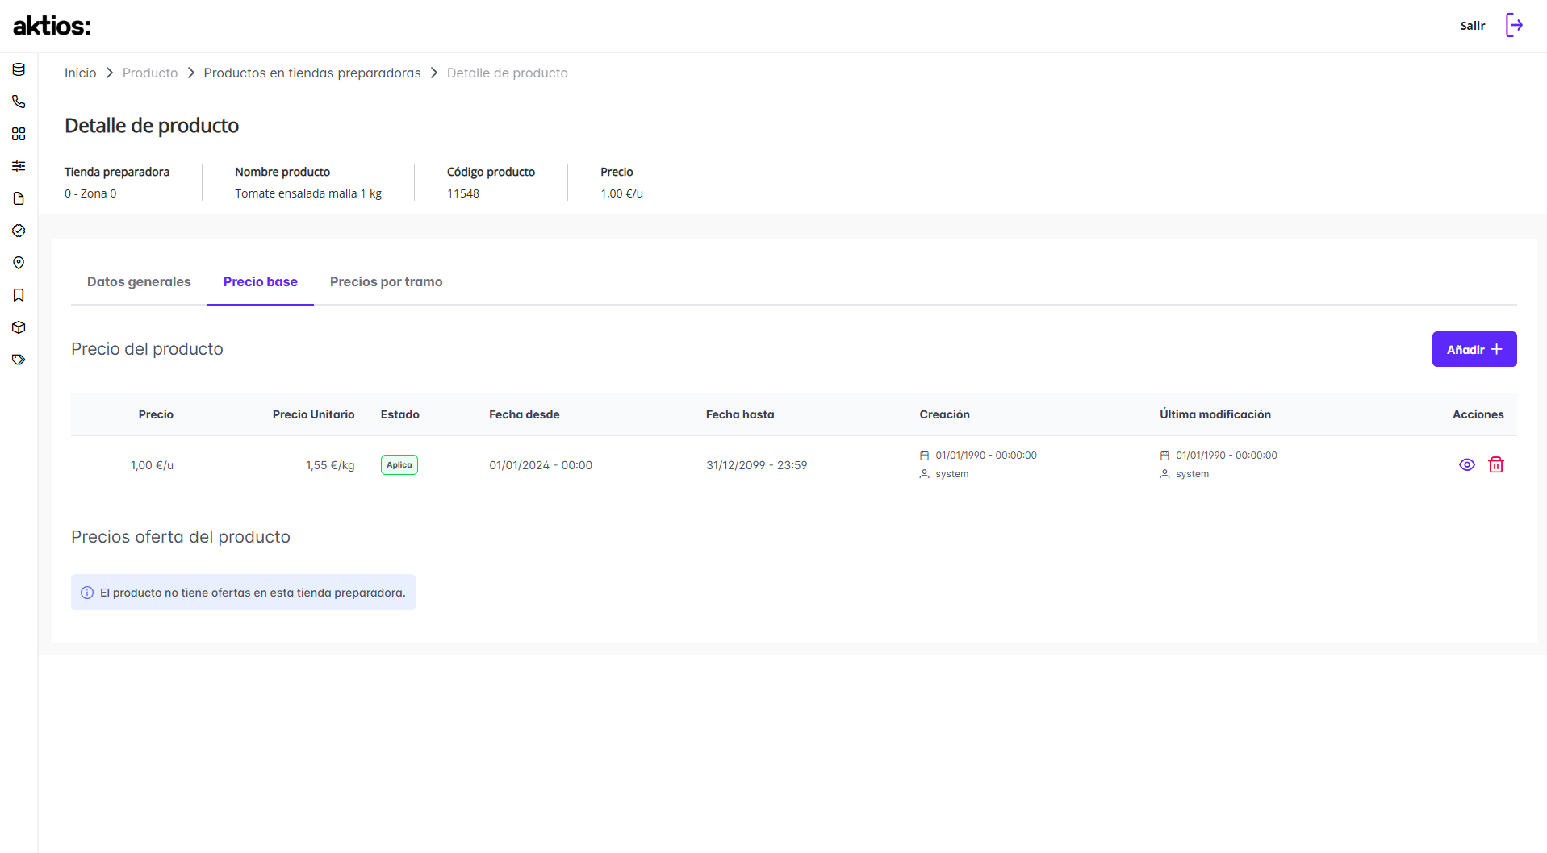The image size is (1547, 853).
Task: Open the price tag sidebar icon
Action: click(x=19, y=360)
